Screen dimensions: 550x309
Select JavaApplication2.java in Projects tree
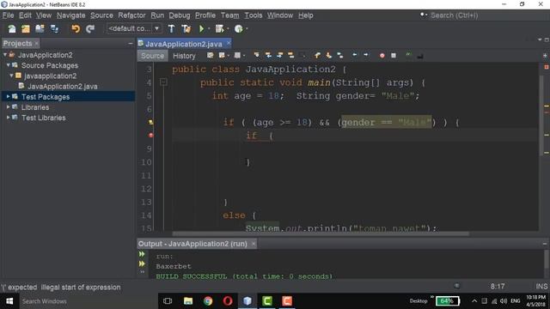tap(62, 86)
